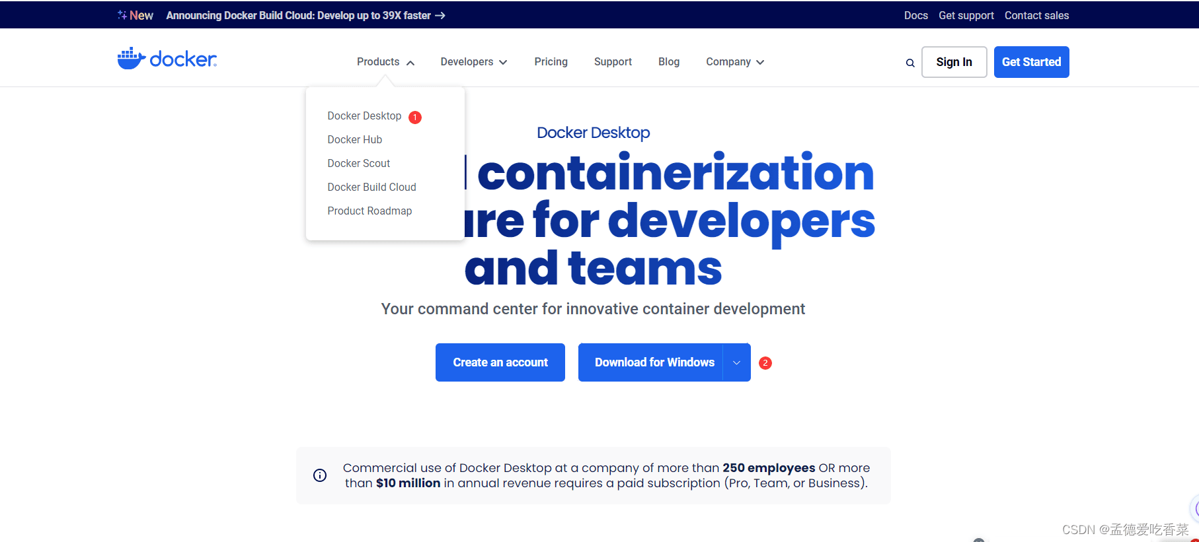This screenshot has height=542, width=1199.
Task: Click the Get Started button
Action: [x=1032, y=62]
